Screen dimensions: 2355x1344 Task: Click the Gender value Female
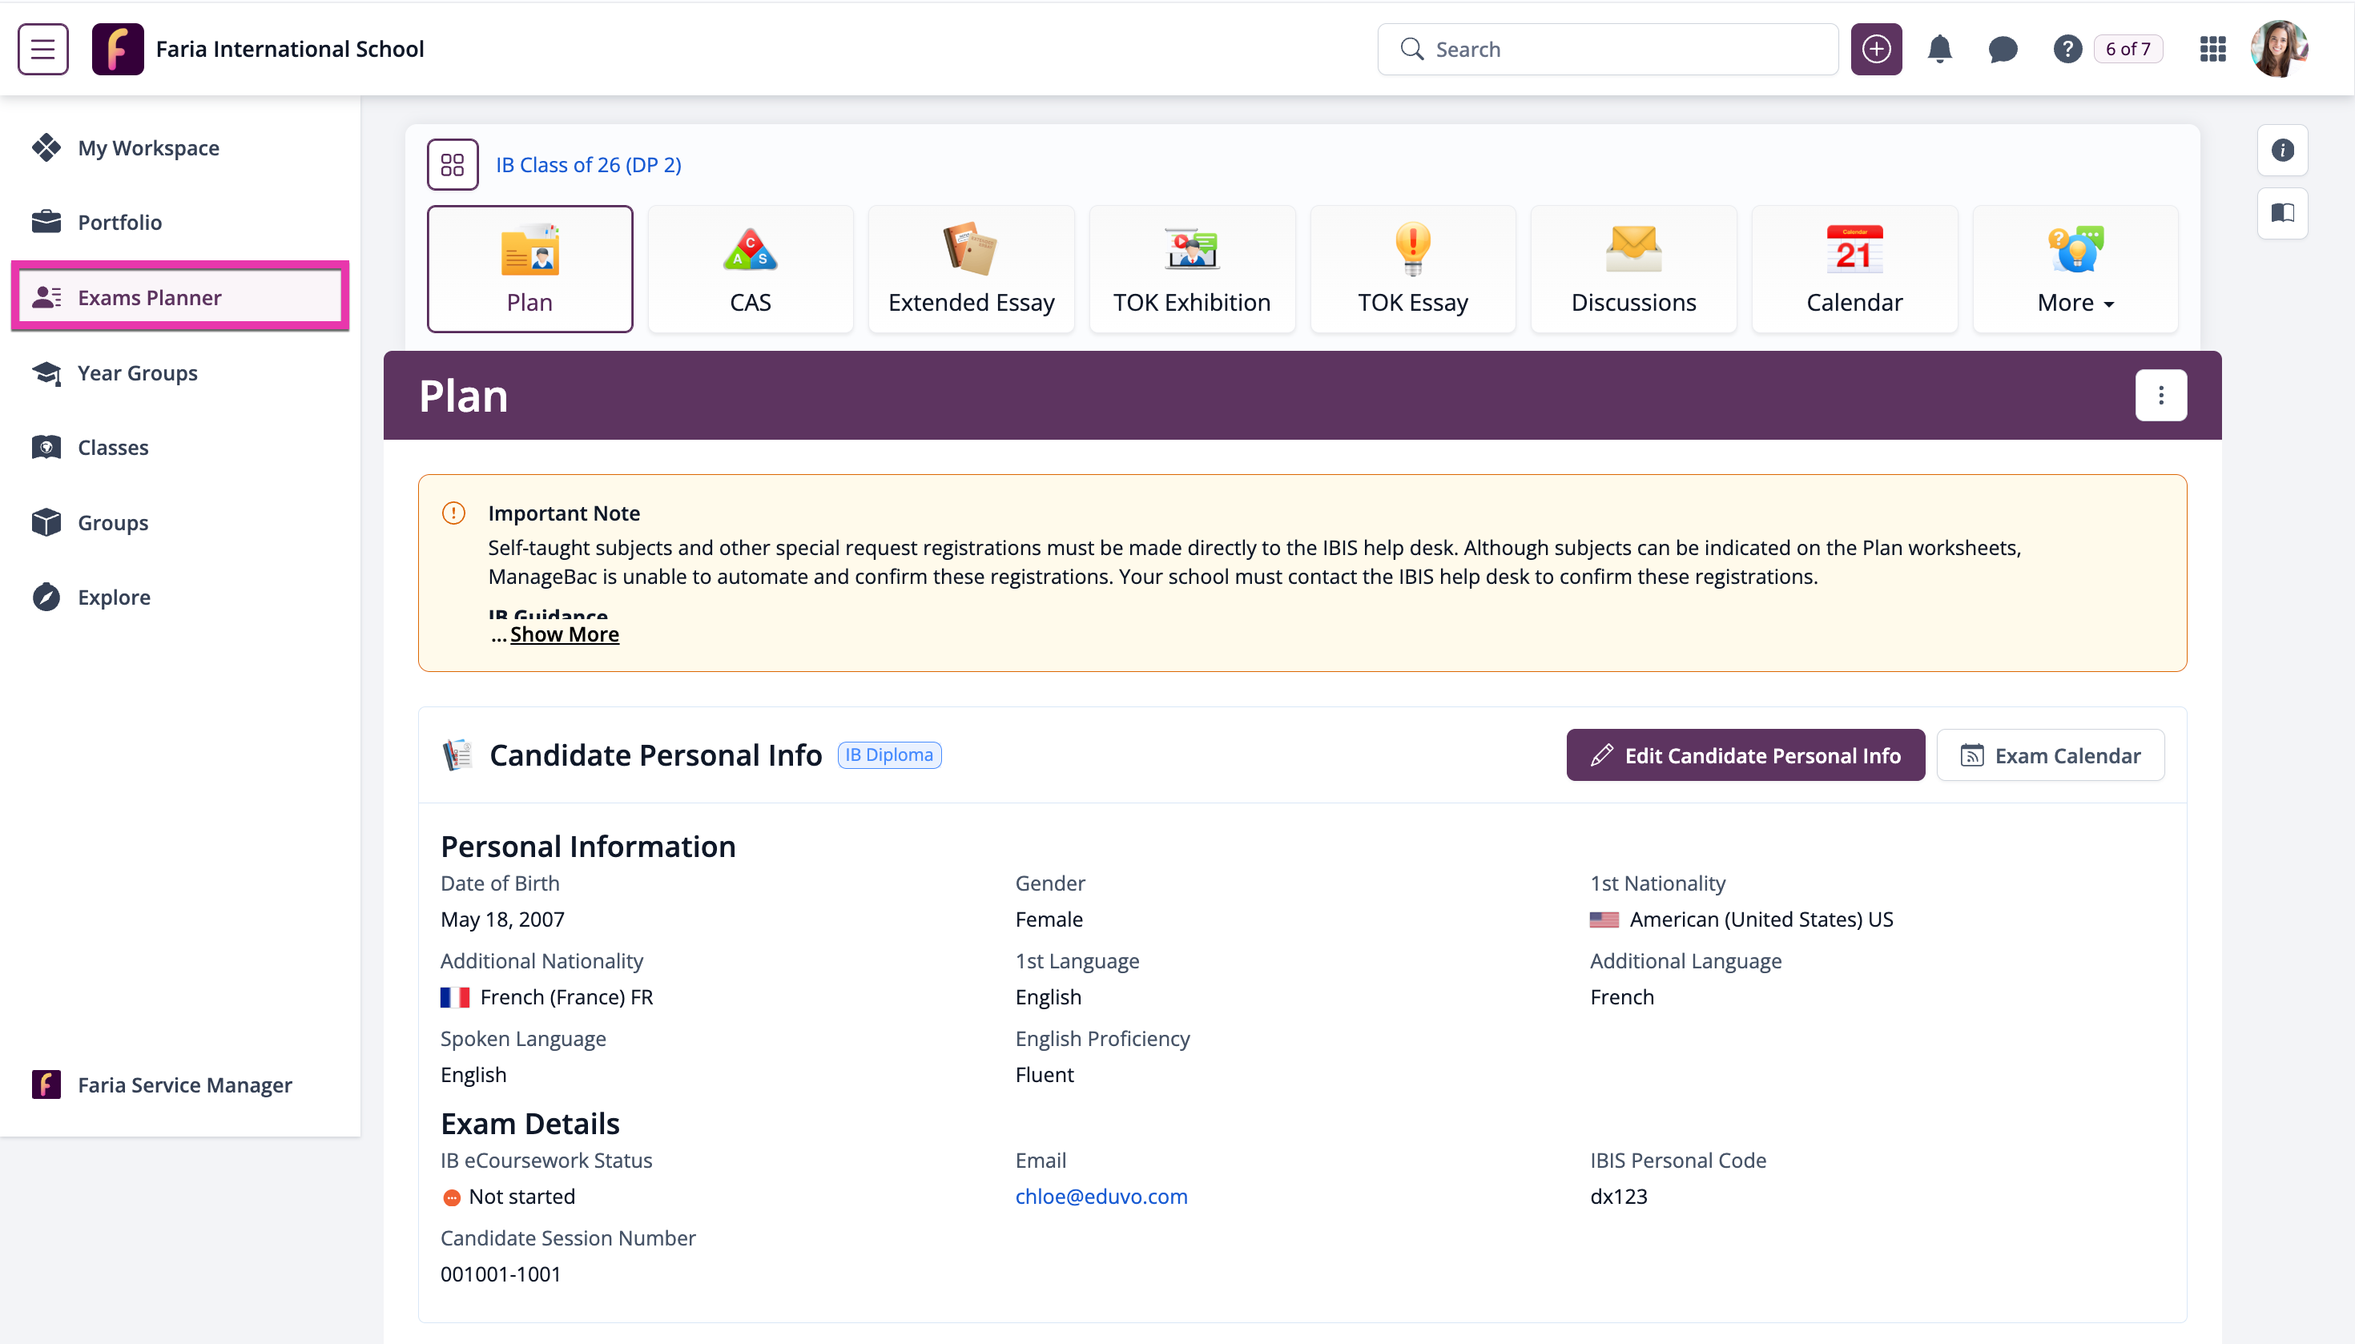pos(1049,919)
